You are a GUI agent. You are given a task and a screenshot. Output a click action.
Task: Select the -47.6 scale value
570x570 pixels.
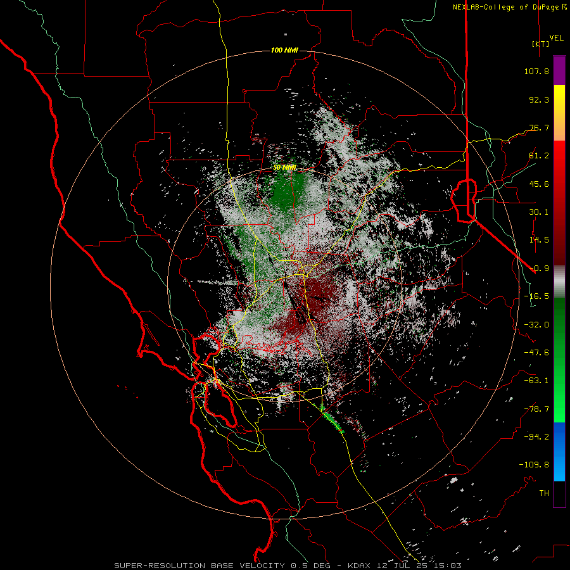pyautogui.click(x=536, y=353)
